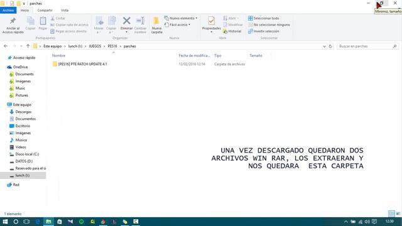
Task: Switch to the Vista ribbon tab
Action: point(65,10)
